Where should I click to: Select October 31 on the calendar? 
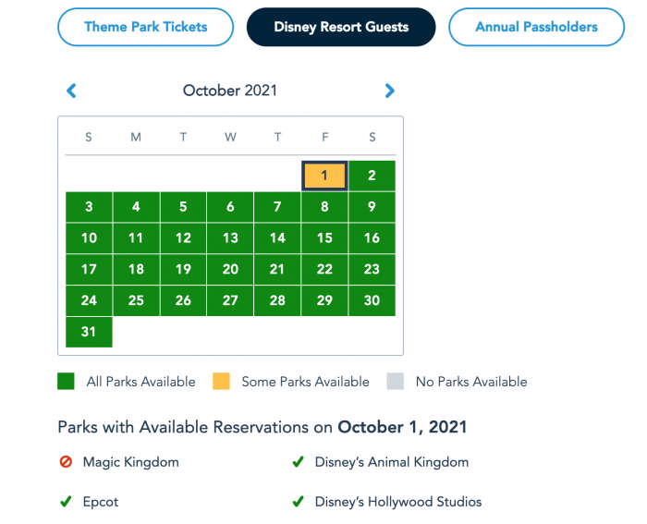(x=89, y=332)
